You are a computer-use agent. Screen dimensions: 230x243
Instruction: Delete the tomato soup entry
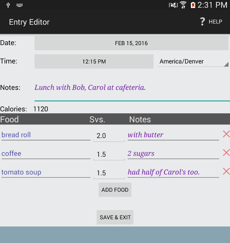tap(226, 171)
